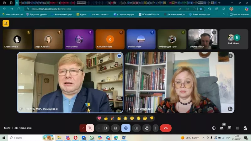The width and height of the screenshot is (251, 141).
Task: Send the heart reaction
Action: [x=99, y=118]
